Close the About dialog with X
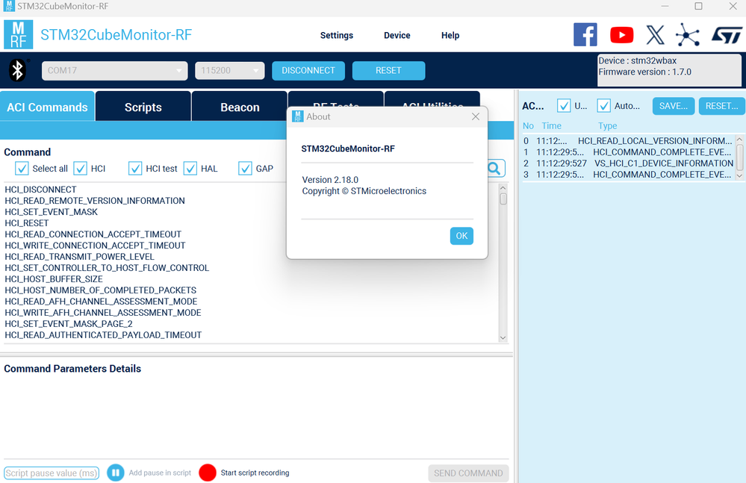Viewport: 746px width, 483px height. click(x=475, y=116)
